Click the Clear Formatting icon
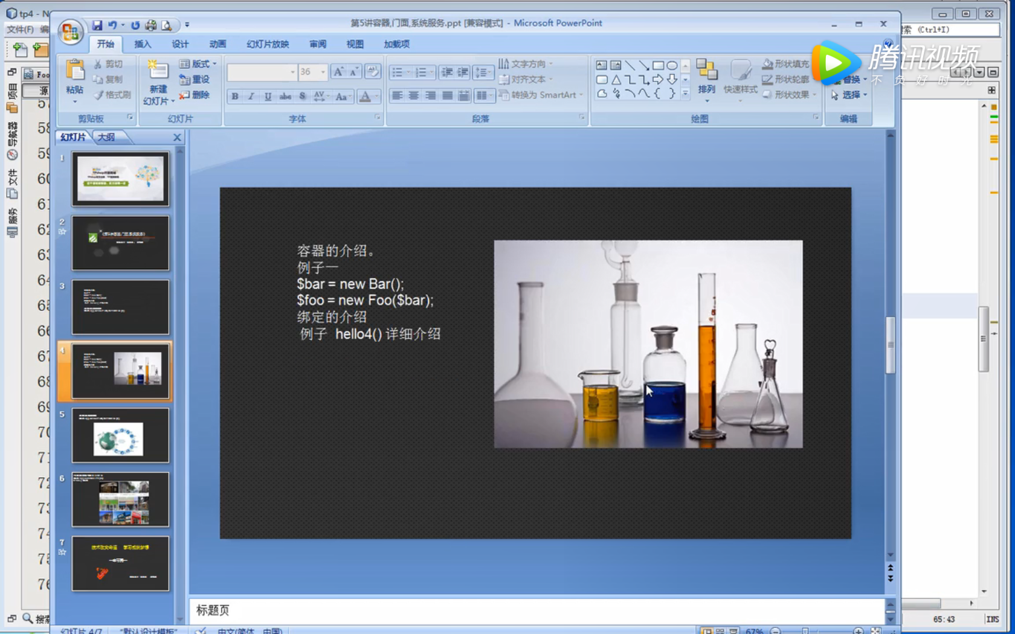 [x=373, y=72]
